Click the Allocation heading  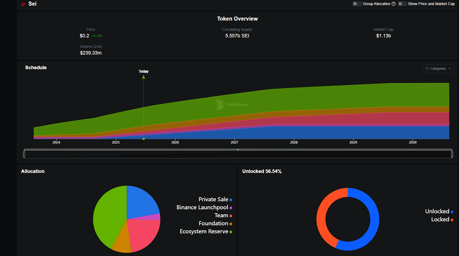33,171
